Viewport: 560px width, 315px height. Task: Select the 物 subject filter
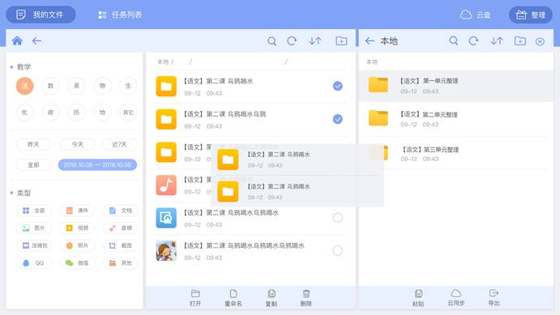click(x=102, y=86)
